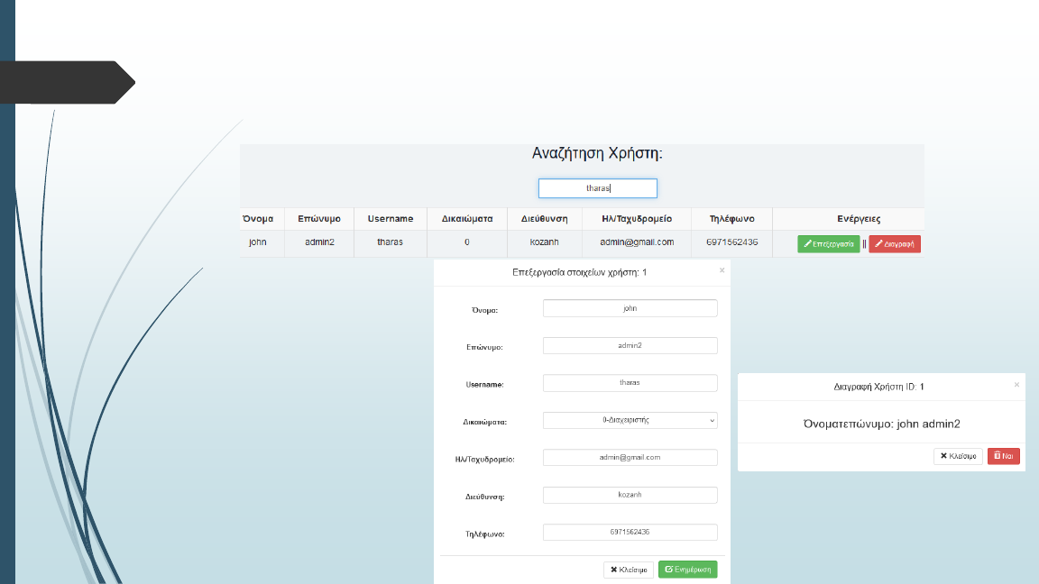Expand the Δικαιώματα dropdown in edit form

click(x=630, y=420)
